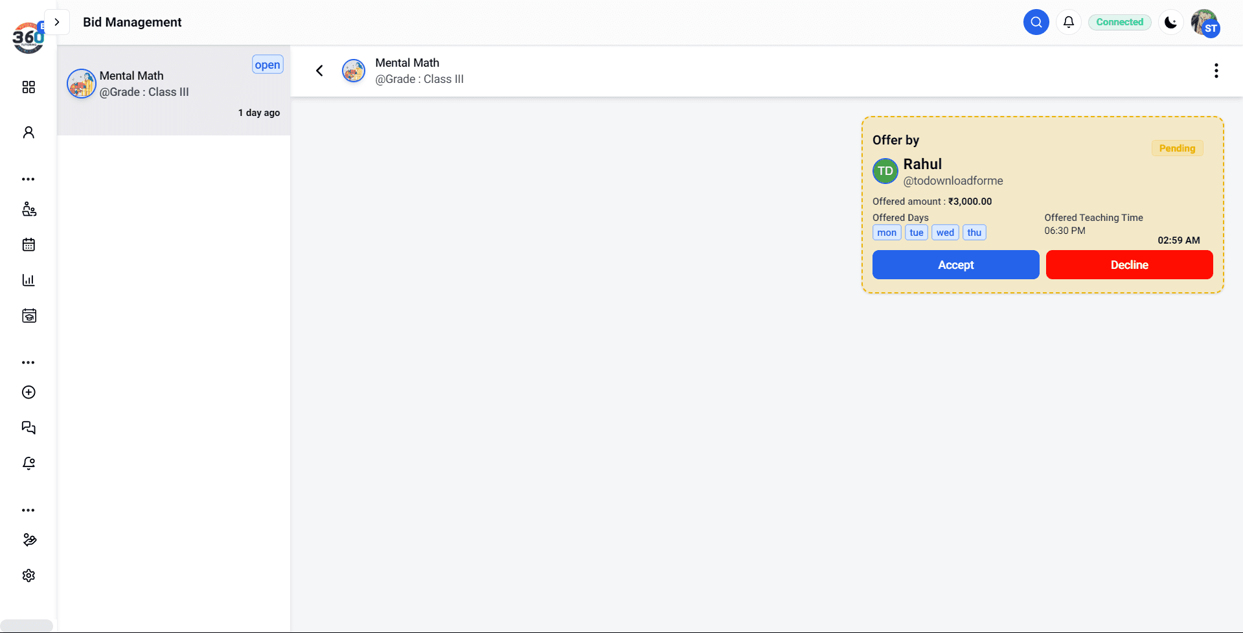Decline Rahul's offer
The height and width of the screenshot is (633, 1243).
pos(1129,265)
